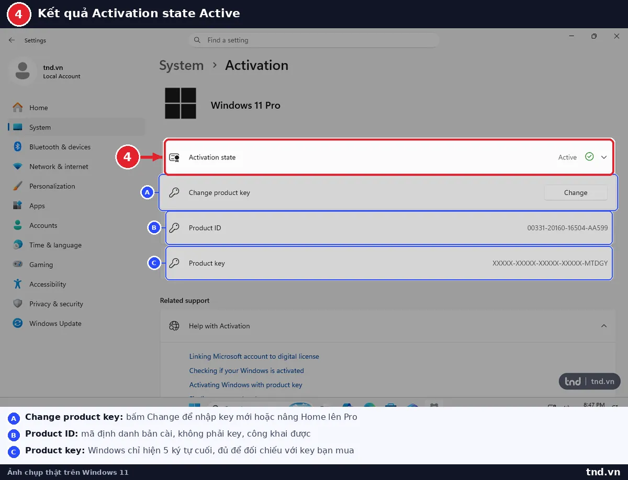This screenshot has height=480, width=628.
Task: Click the Activation page heading
Action: click(x=256, y=65)
